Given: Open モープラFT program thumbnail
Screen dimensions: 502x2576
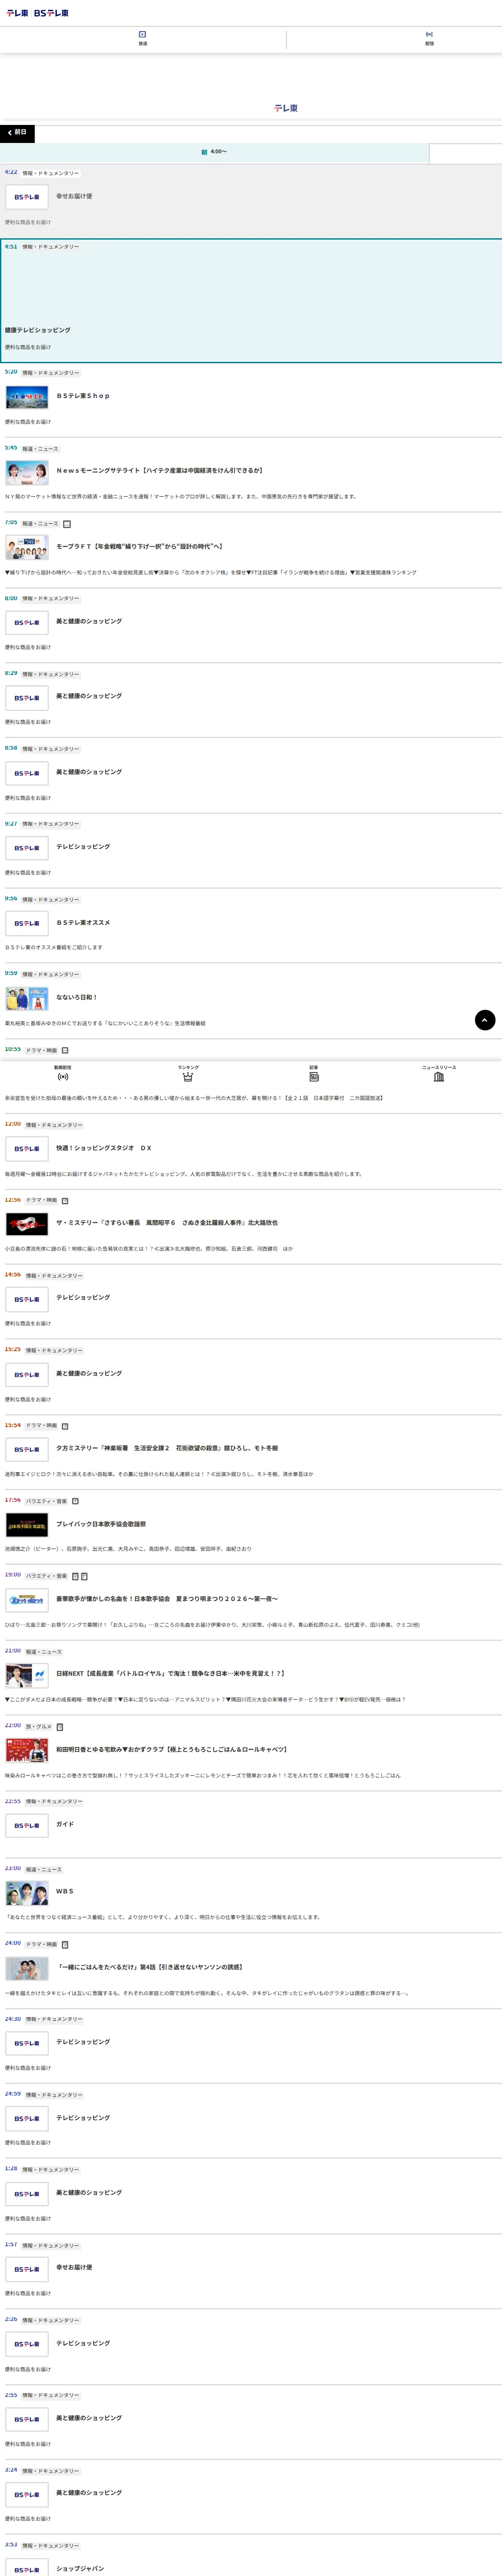Looking at the screenshot, I should pyautogui.click(x=27, y=547).
